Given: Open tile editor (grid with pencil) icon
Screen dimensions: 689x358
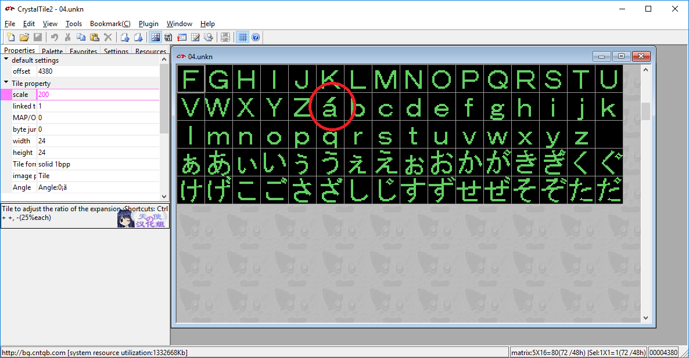Looking at the screenshot, I should click(195, 37).
